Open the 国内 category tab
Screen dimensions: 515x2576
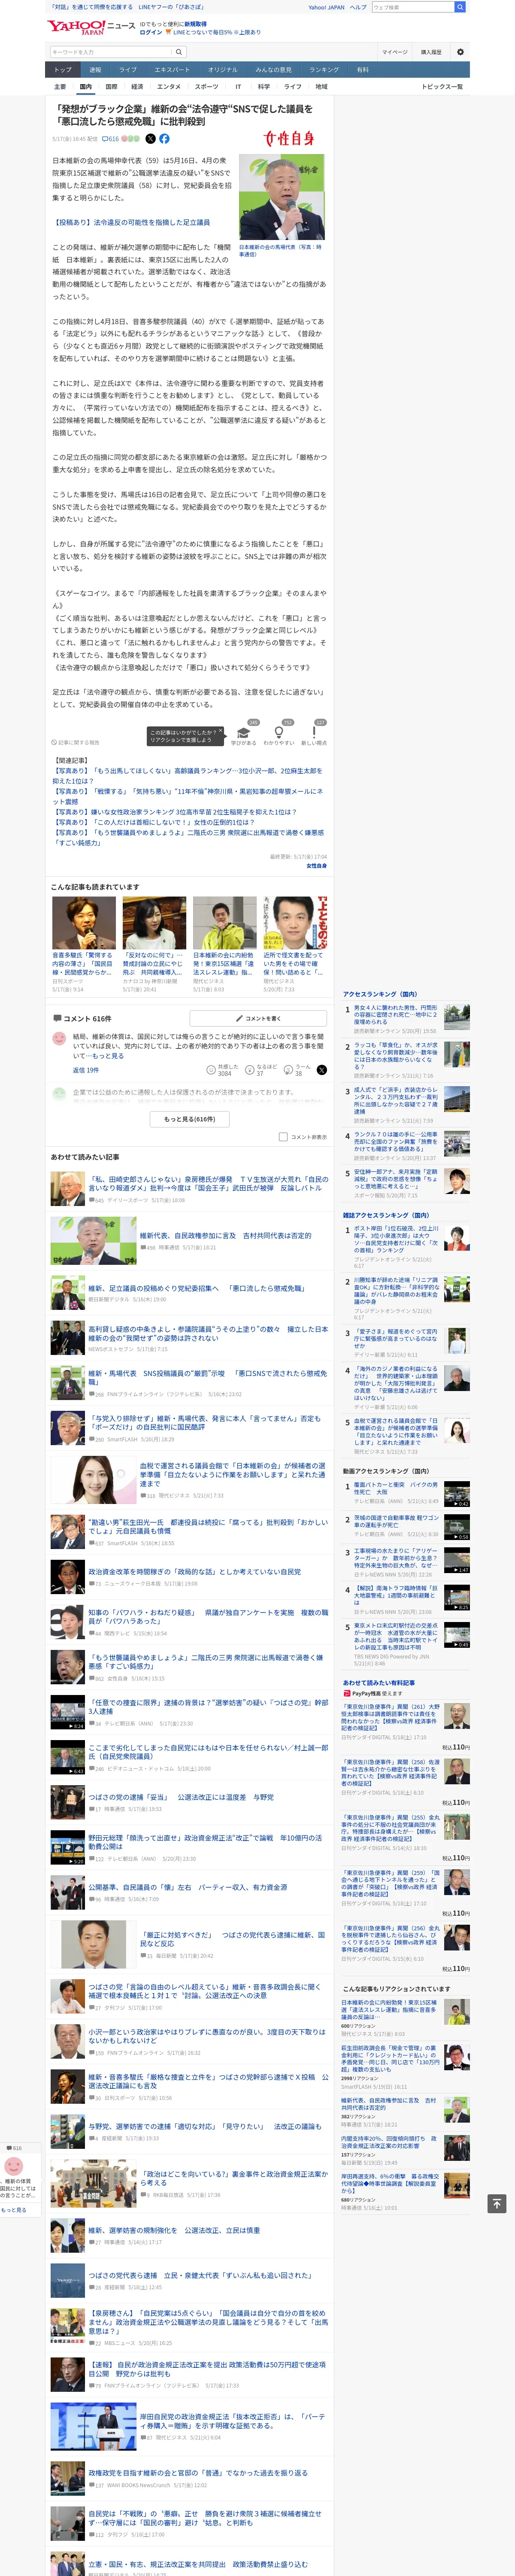tap(86, 87)
